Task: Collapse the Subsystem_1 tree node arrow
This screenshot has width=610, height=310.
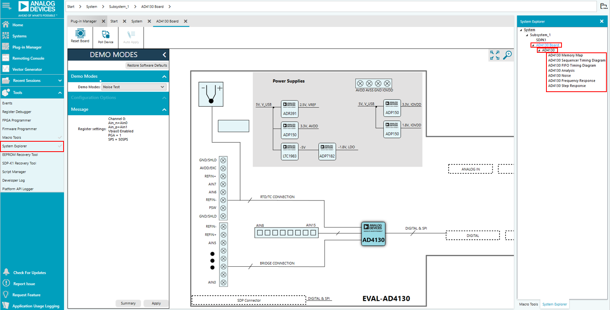Action: tap(527, 35)
